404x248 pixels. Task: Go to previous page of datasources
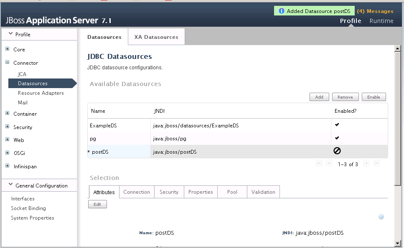point(329,163)
